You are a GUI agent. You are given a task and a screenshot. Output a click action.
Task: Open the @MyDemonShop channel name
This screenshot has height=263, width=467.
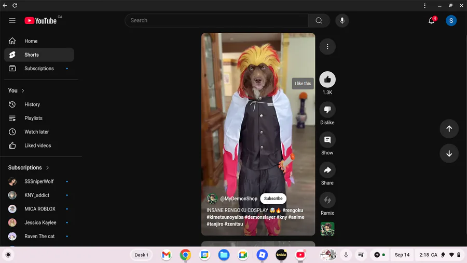[239, 199]
